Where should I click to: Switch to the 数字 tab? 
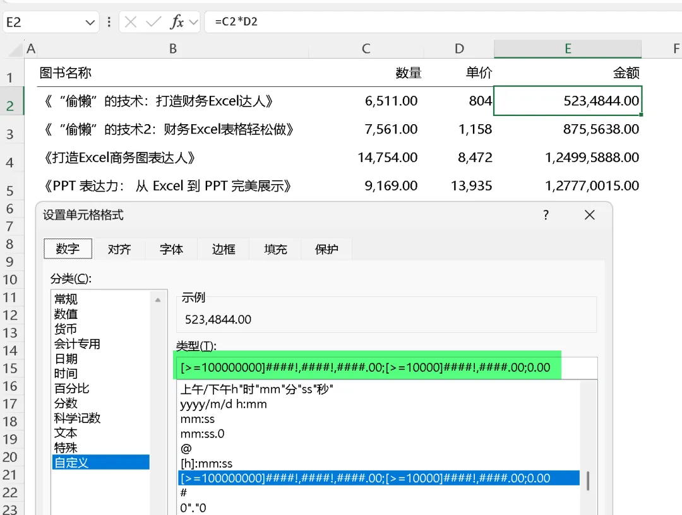coord(68,249)
